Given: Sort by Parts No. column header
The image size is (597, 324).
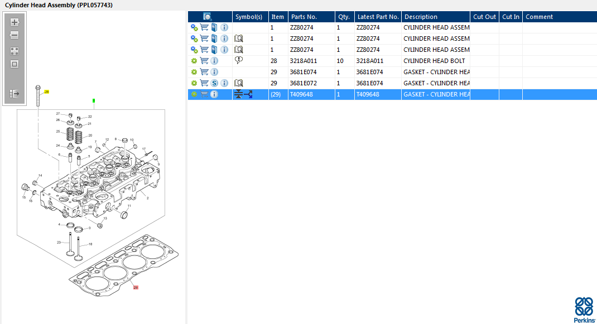Looking at the screenshot, I should coord(311,17).
